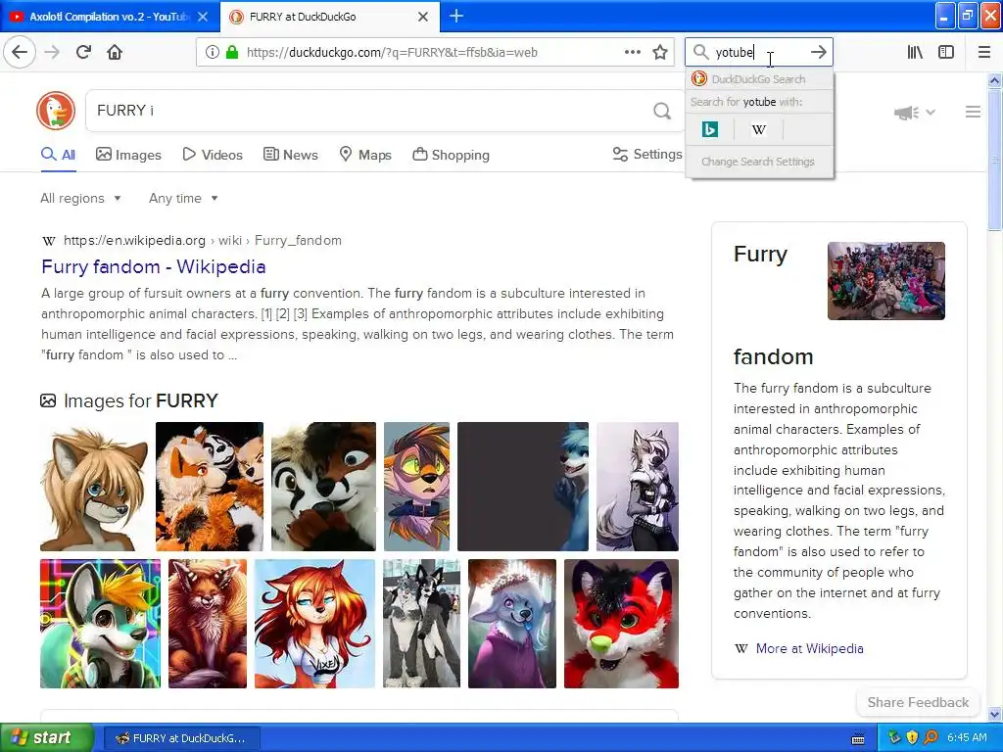Click the green padlock security icon
The image size is (1003, 752).
point(231,53)
